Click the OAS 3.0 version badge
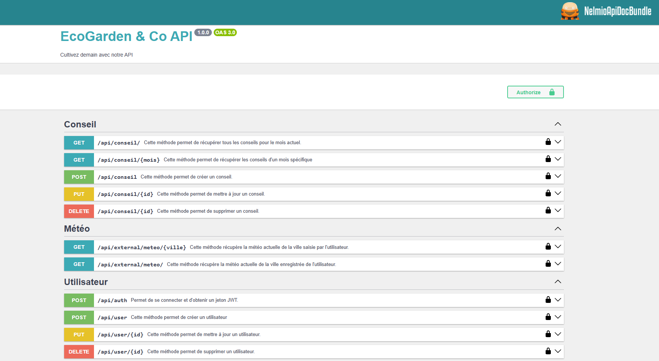The height and width of the screenshot is (361, 659). [225, 32]
